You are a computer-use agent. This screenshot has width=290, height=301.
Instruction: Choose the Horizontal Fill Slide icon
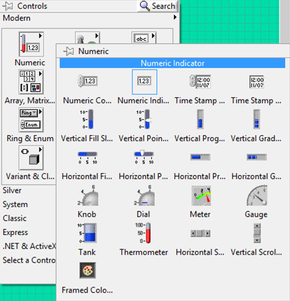(87, 158)
